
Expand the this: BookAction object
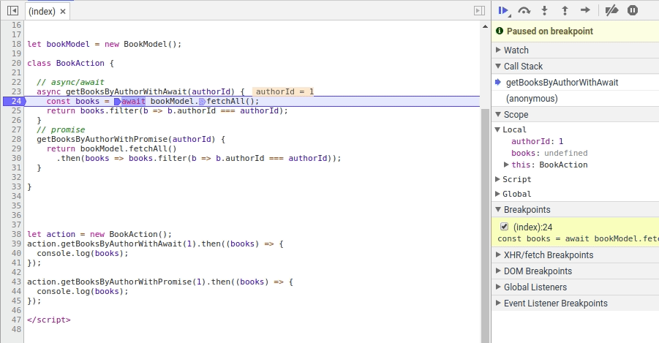coord(506,165)
